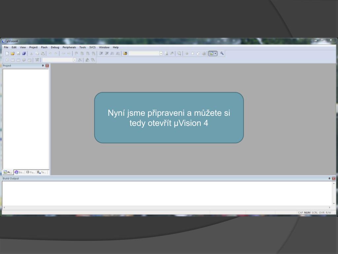338x254 pixels.
Task: Click the Manage Multi-Project Workspace icon
Action: 93,60
